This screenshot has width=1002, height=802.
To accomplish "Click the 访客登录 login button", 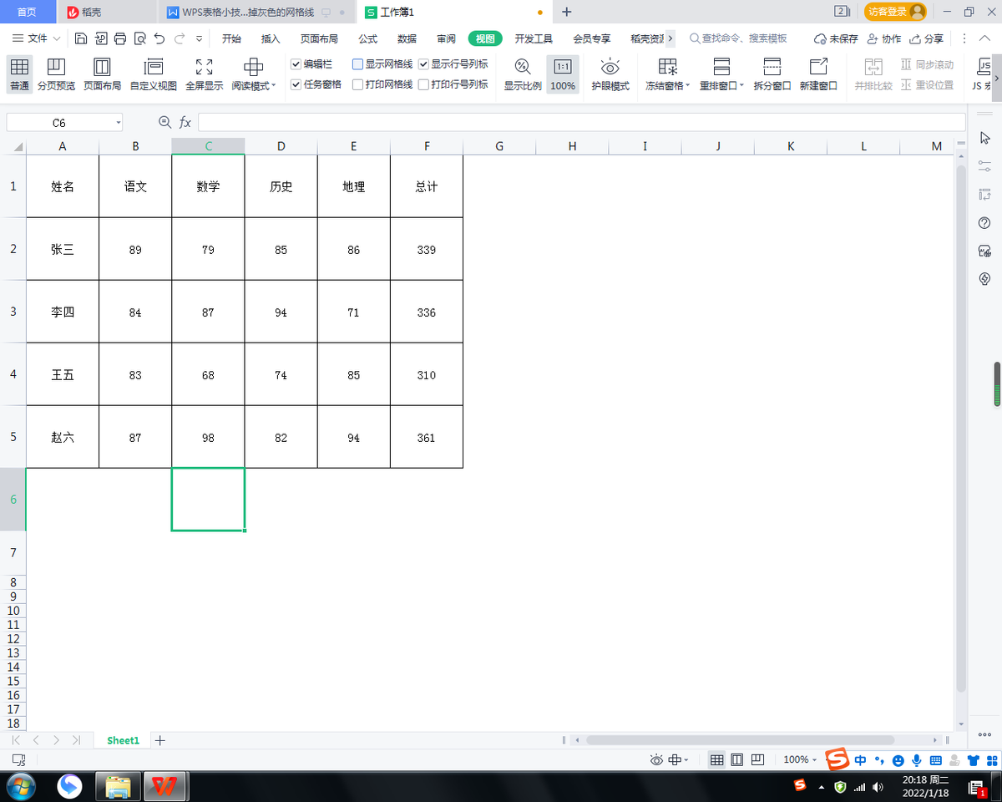I will click(x=895, y=12).
